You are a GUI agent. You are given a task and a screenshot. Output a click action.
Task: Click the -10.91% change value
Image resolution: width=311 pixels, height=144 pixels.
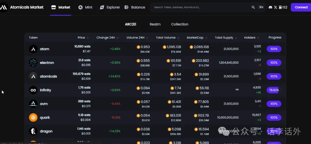pos(115,118)
